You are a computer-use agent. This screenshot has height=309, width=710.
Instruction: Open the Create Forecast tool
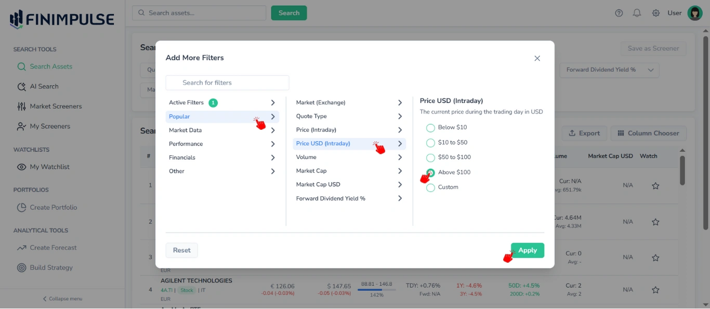(x=52, y=247)
